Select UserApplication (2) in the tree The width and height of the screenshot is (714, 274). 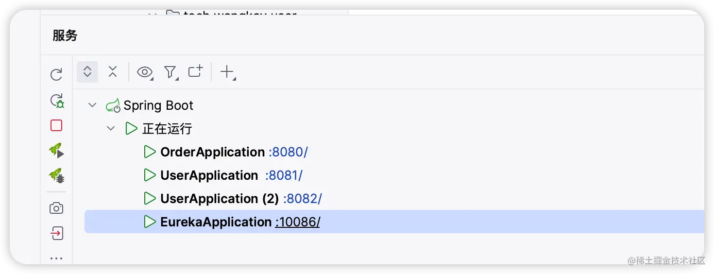point(220,199)
